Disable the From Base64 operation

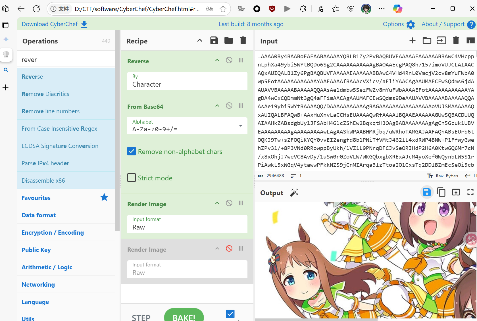tap(229, 106)
